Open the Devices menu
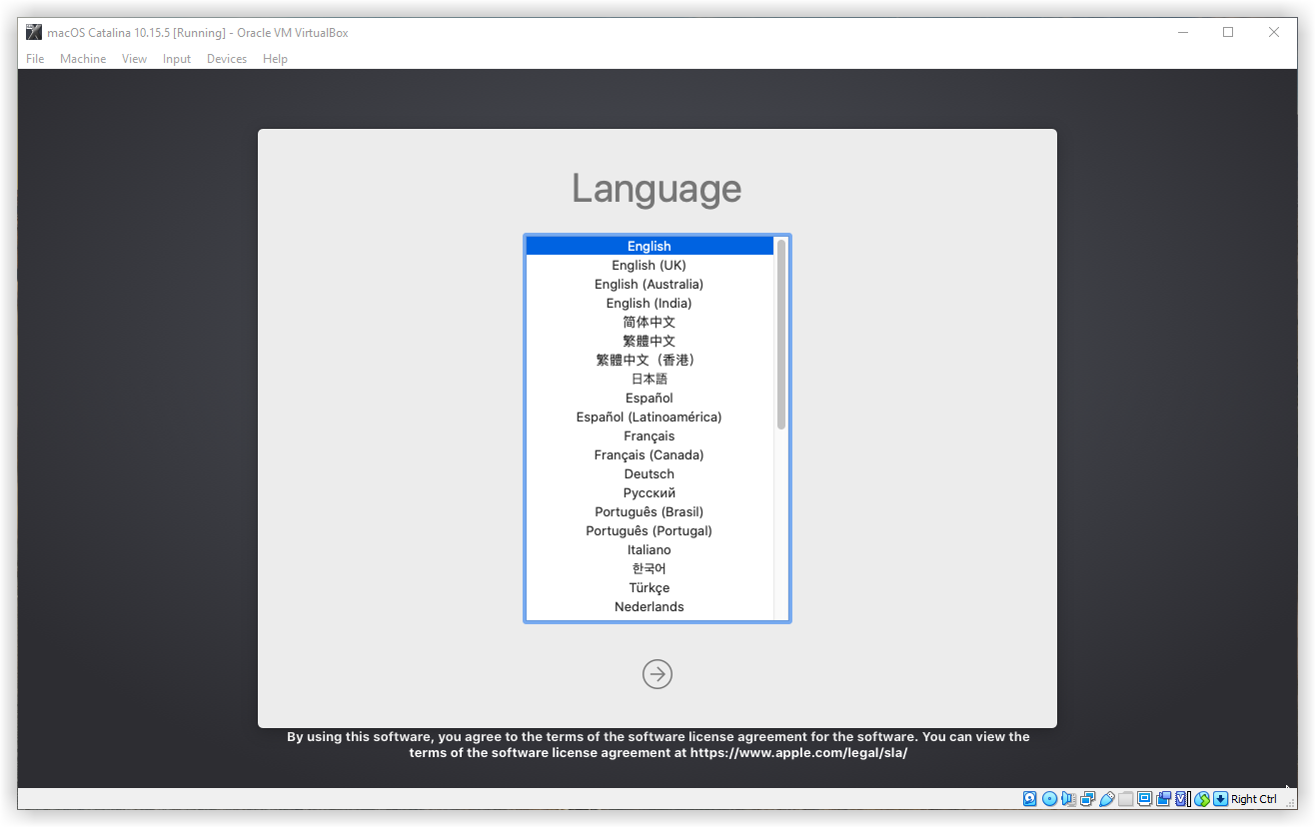Screen dimensions: 1316x828 (x=227, y=59)
